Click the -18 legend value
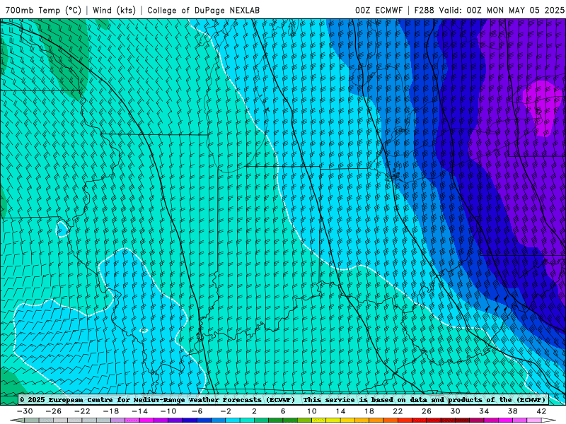 point(111,411)
